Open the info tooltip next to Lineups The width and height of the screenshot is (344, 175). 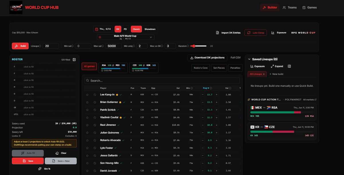click(40, 46)
